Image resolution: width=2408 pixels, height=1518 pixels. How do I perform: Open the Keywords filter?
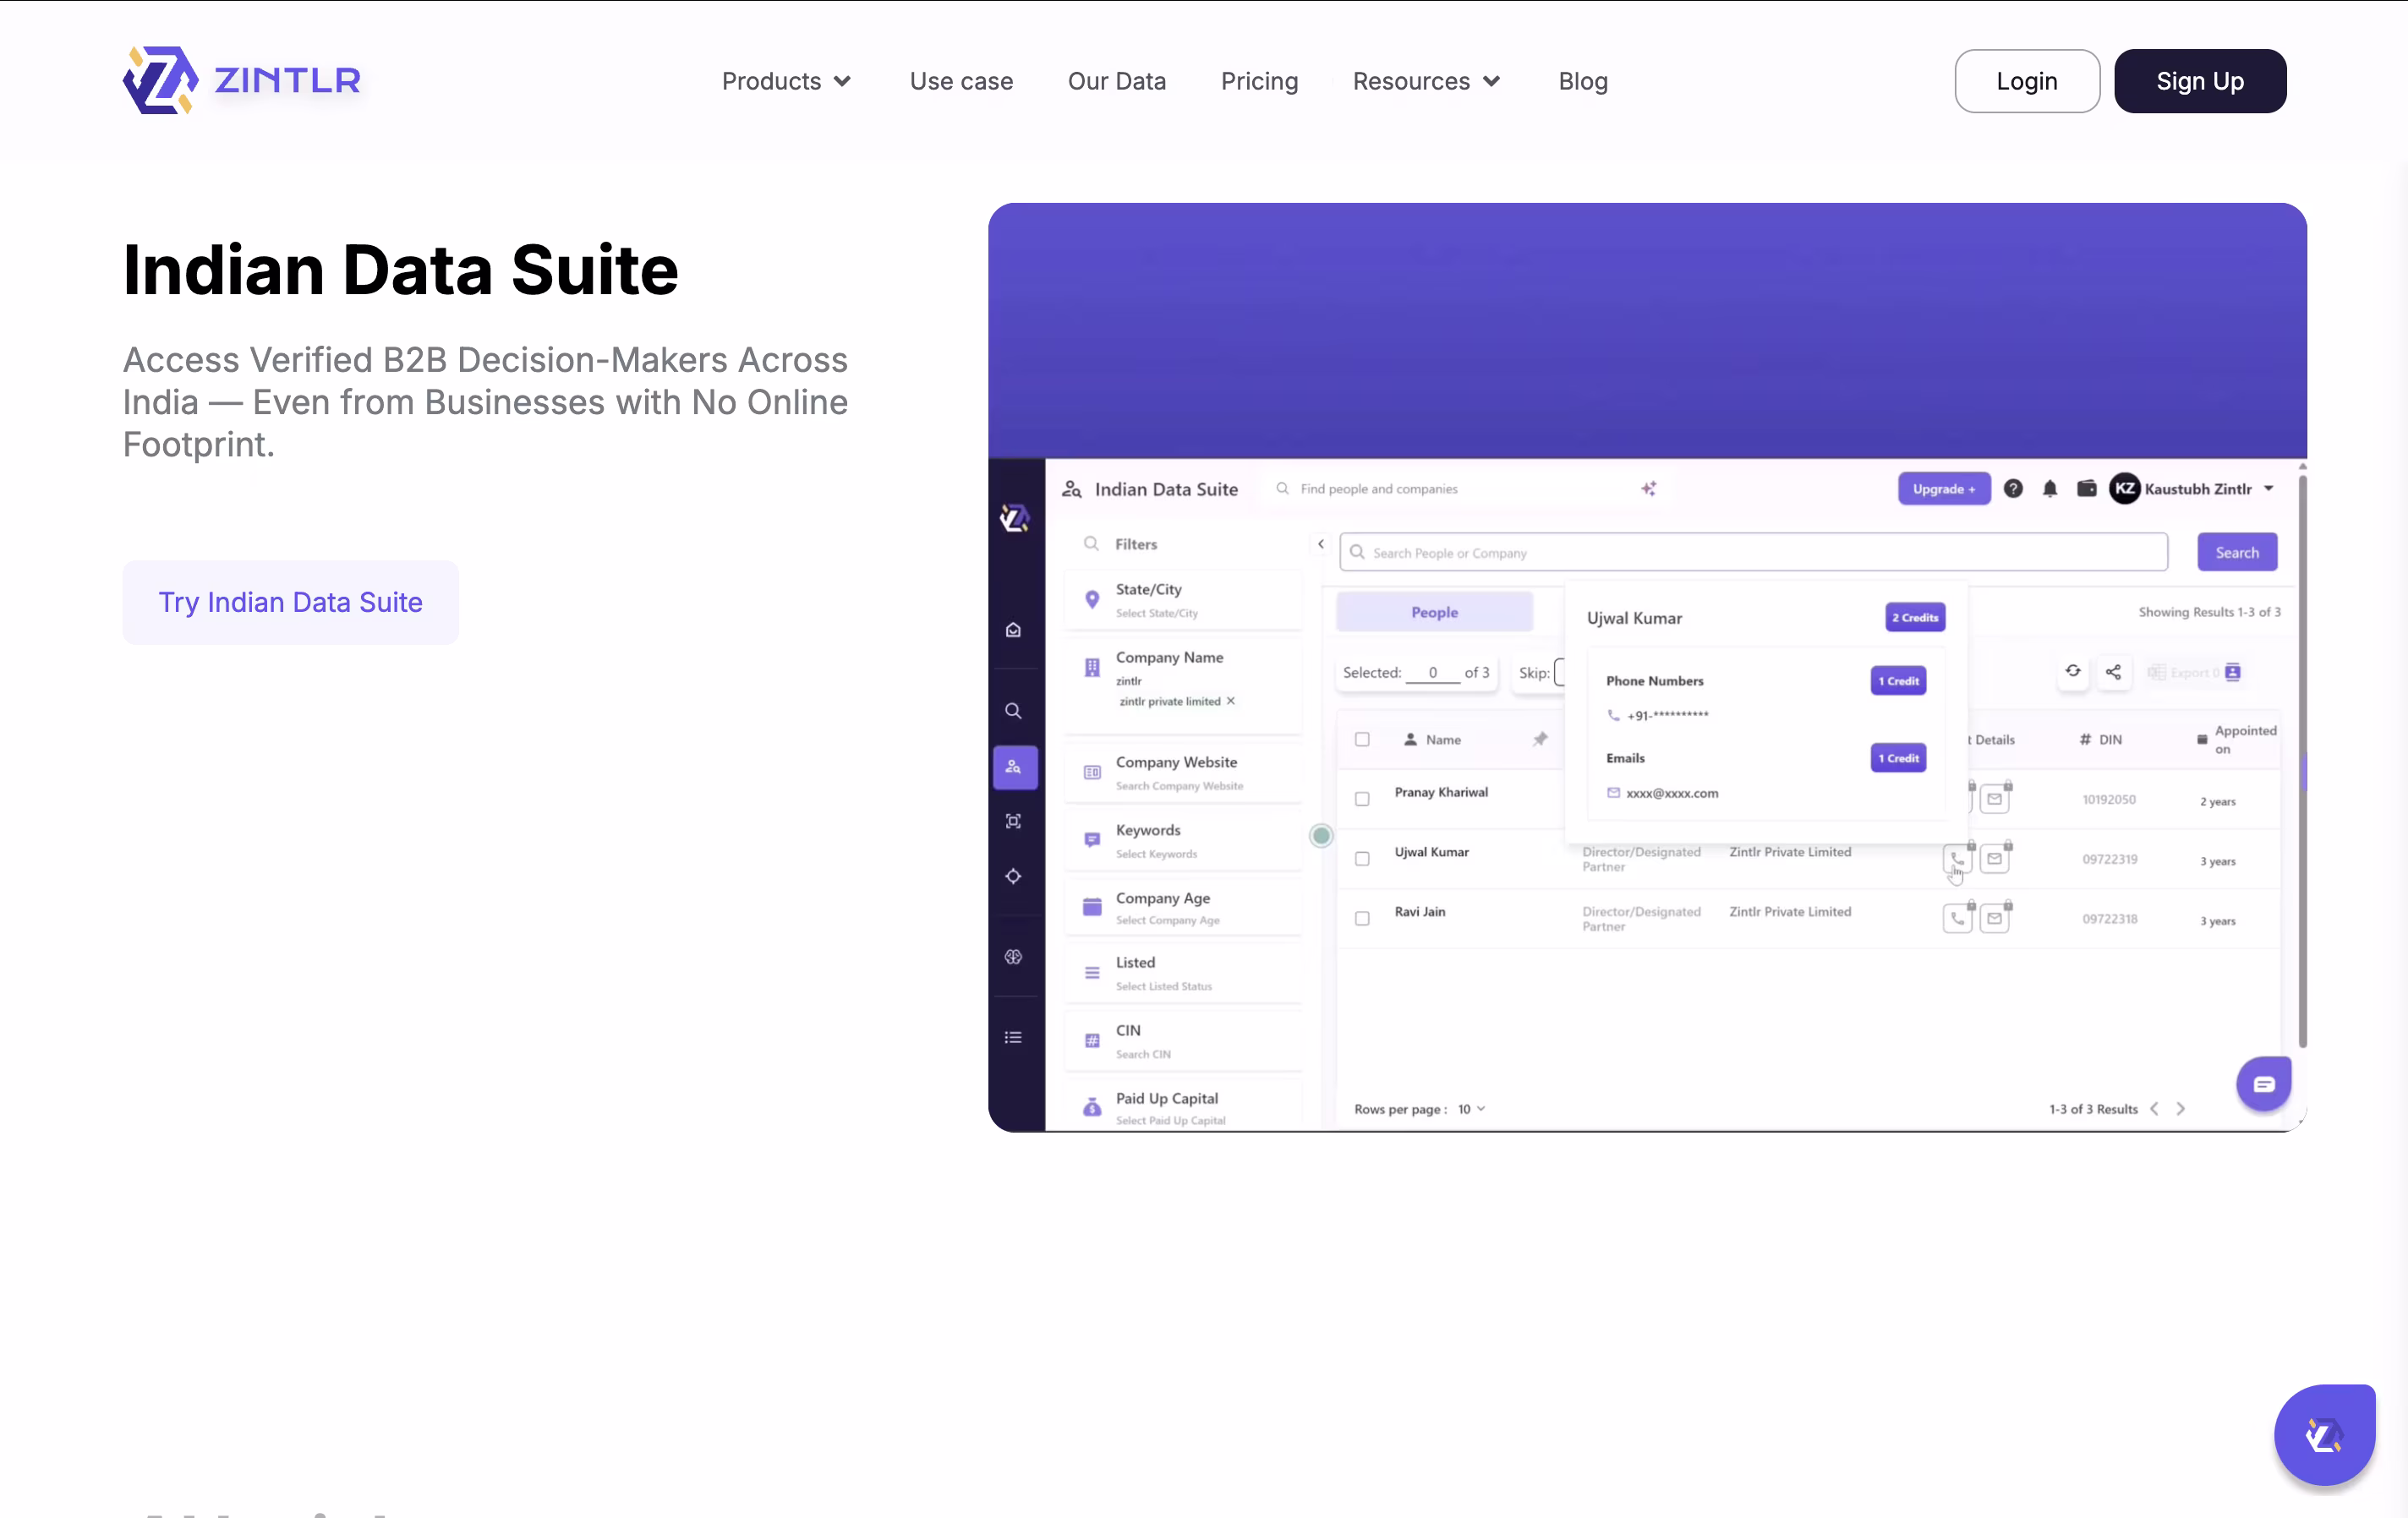(1184, 840)
